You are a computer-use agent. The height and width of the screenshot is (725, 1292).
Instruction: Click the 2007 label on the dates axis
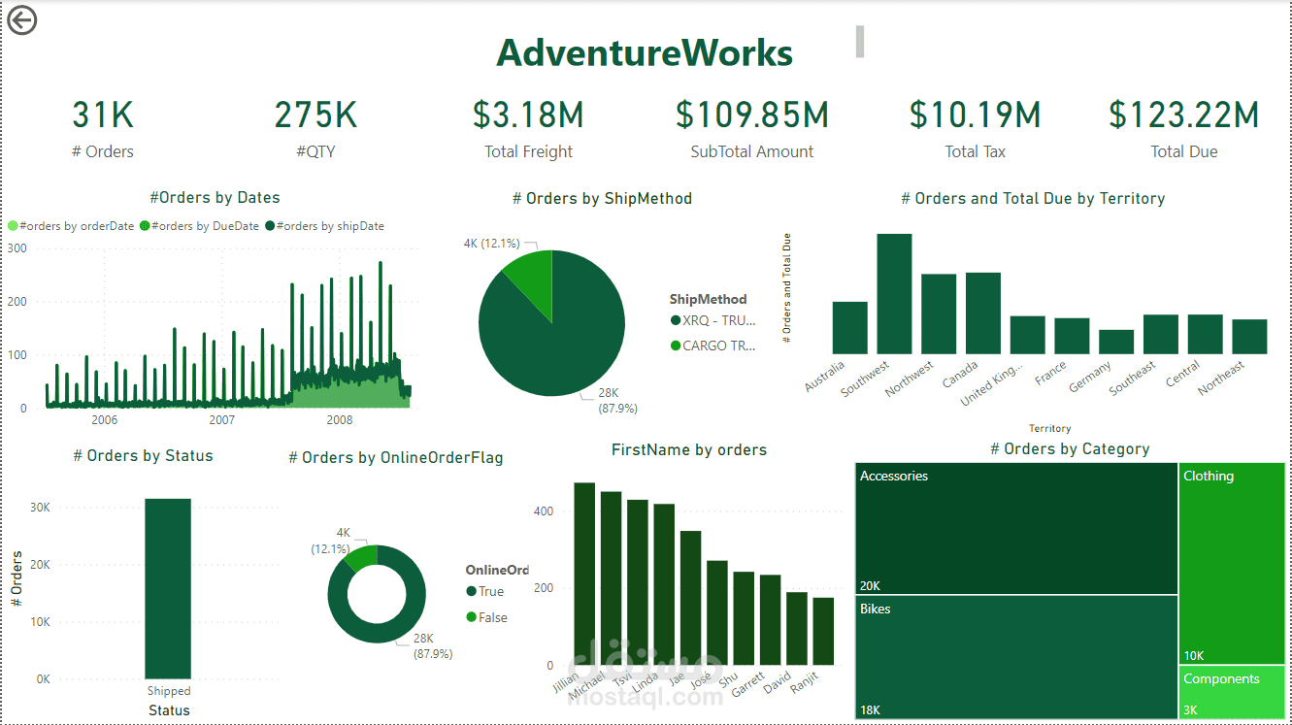coord(222,420)
